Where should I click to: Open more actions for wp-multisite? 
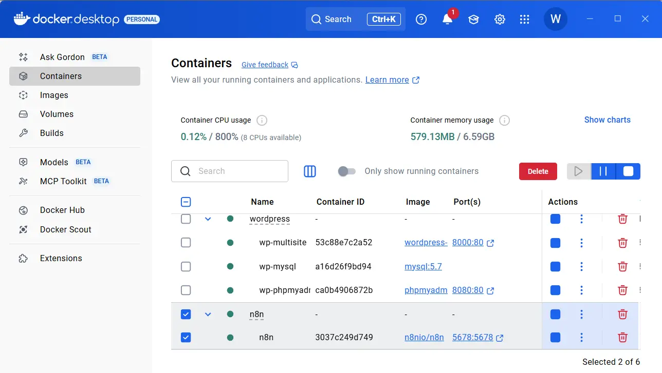pos(581,243)
